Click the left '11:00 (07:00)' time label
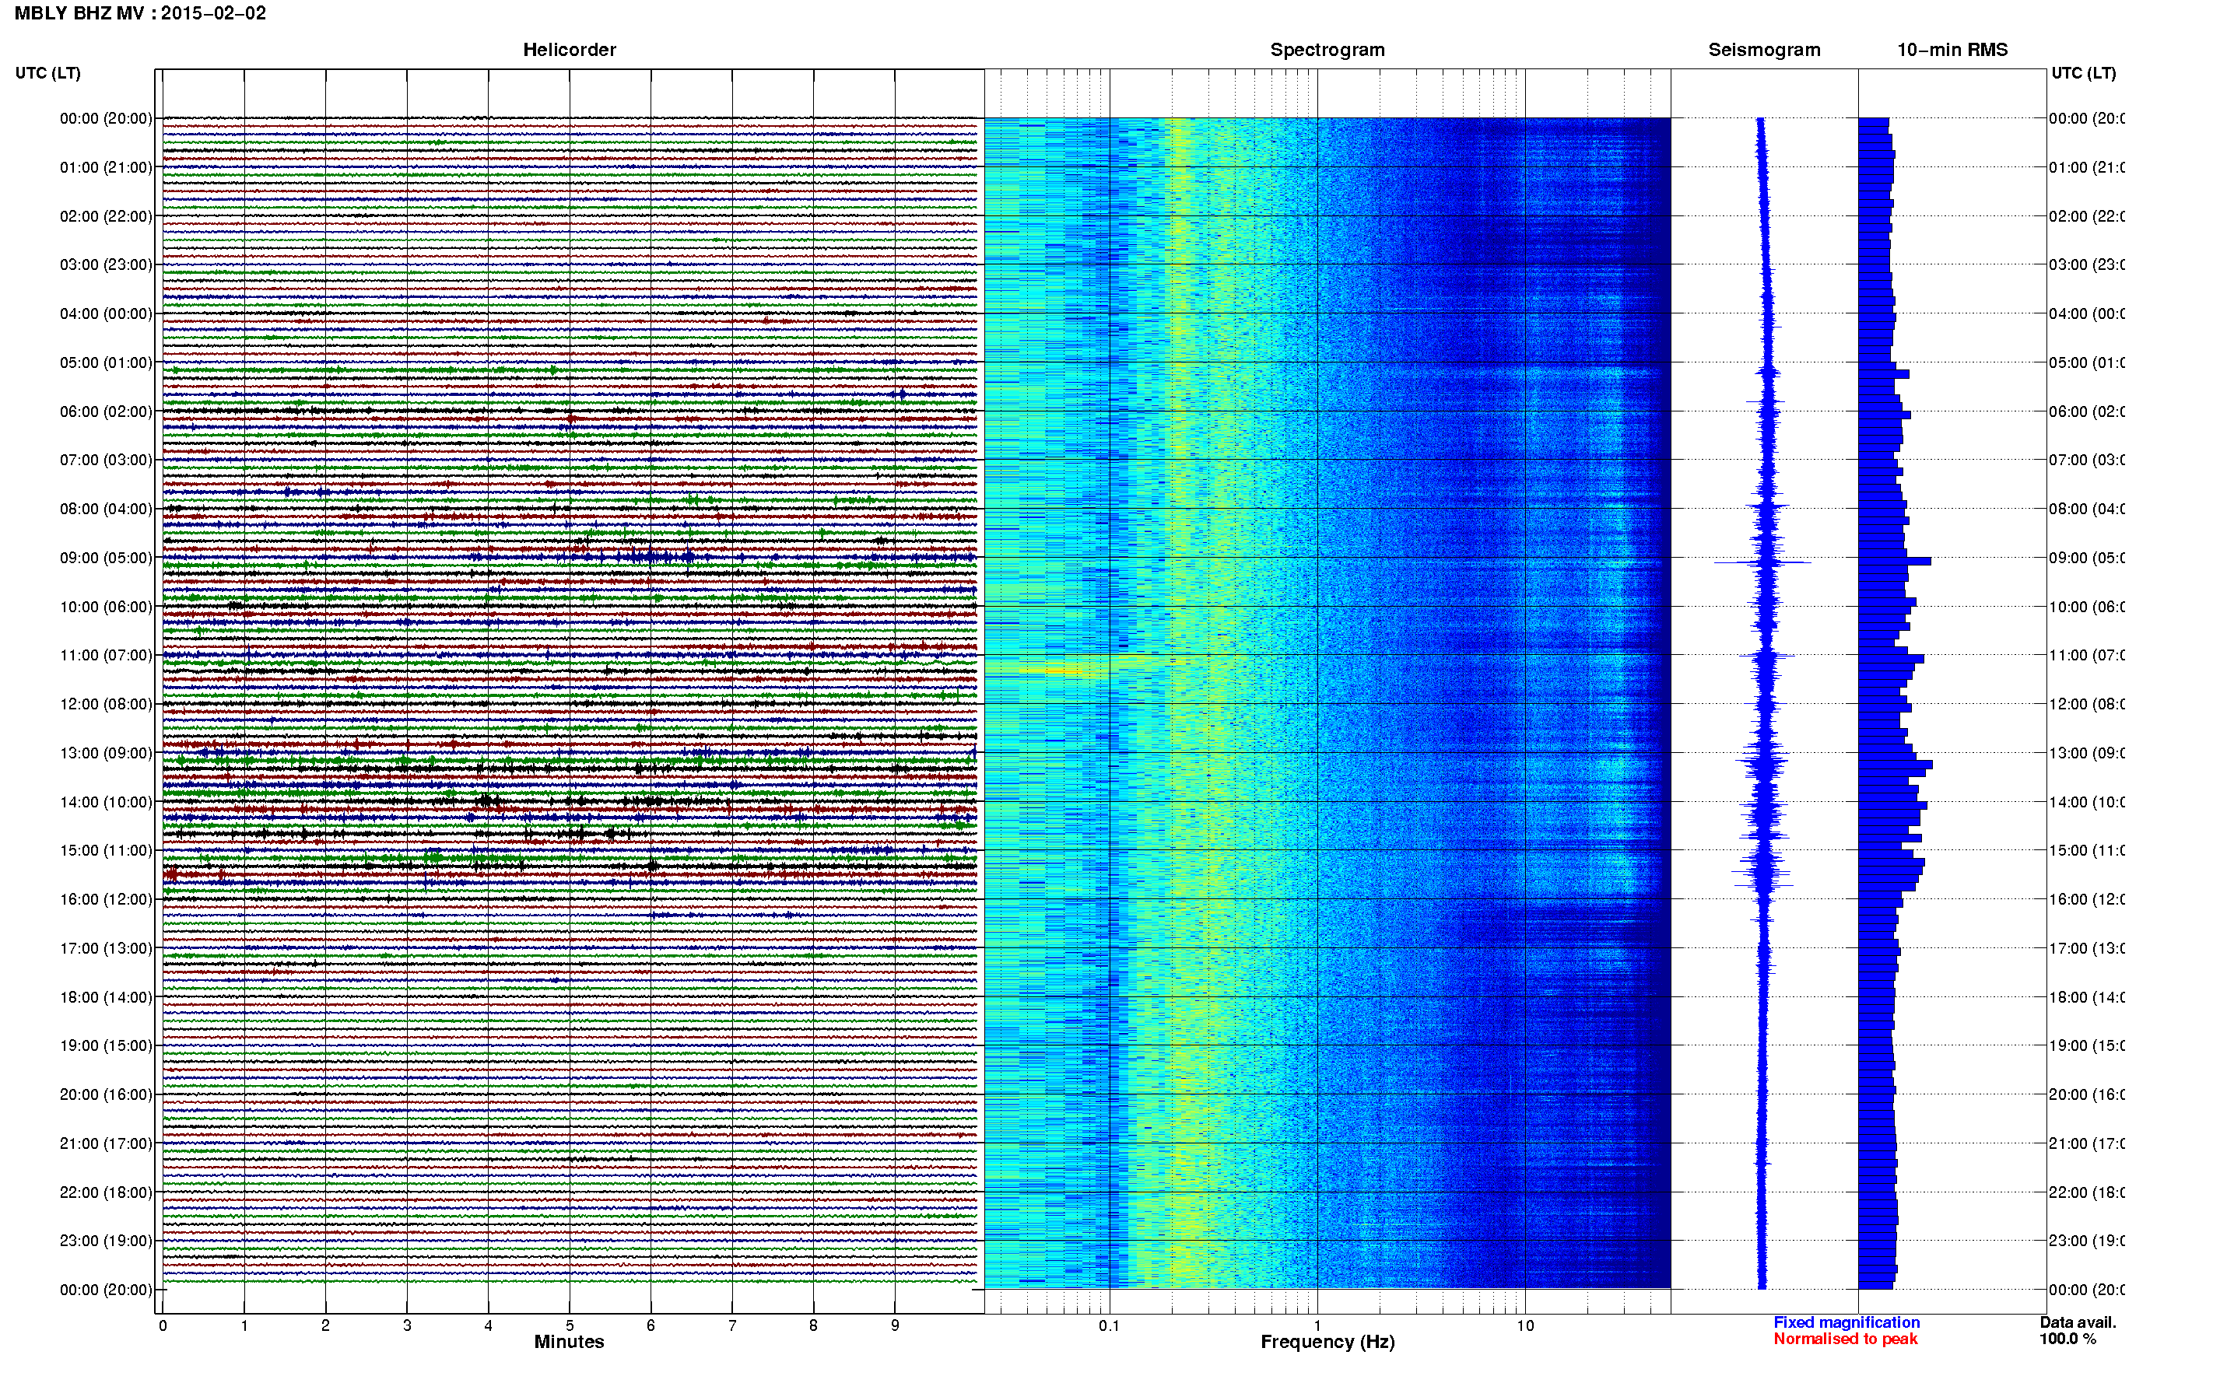Screen dimensions: 2213x1383 [106, 655]
